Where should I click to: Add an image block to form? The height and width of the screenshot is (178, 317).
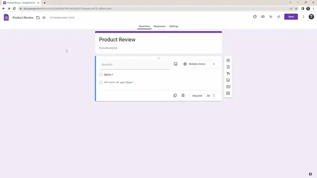pyautogui.click(x=228, y=80)
